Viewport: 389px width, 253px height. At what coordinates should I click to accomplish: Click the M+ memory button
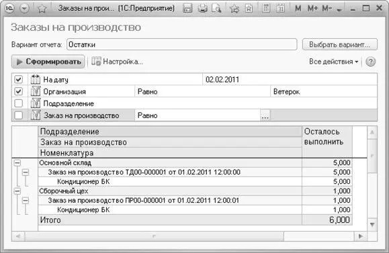(x=312, y=9)
